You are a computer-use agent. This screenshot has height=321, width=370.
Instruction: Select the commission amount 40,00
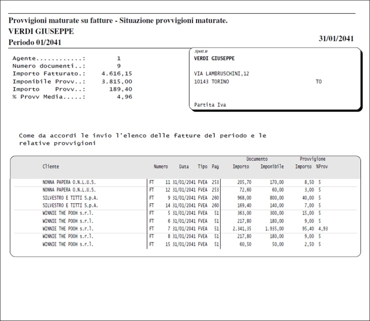(308, 198)
